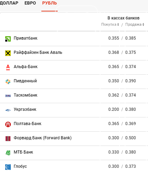Click the Райффайзен Банк Аваль yellow logo
This screenshot has width=148, height=173.
click(8, 53)
